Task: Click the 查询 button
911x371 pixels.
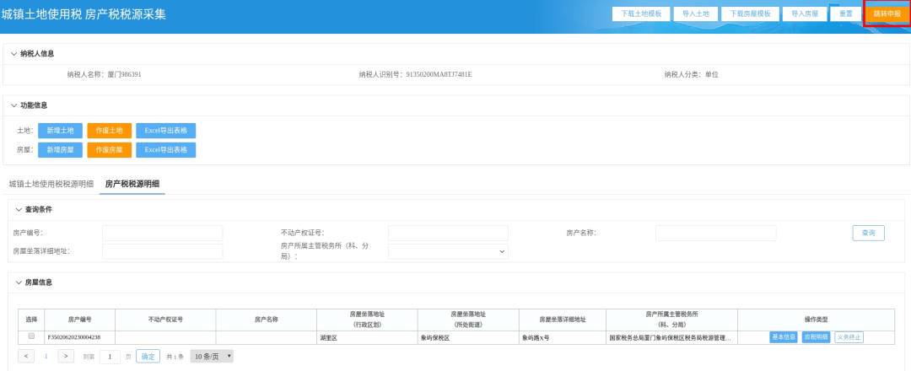Action: click(869, 233)
